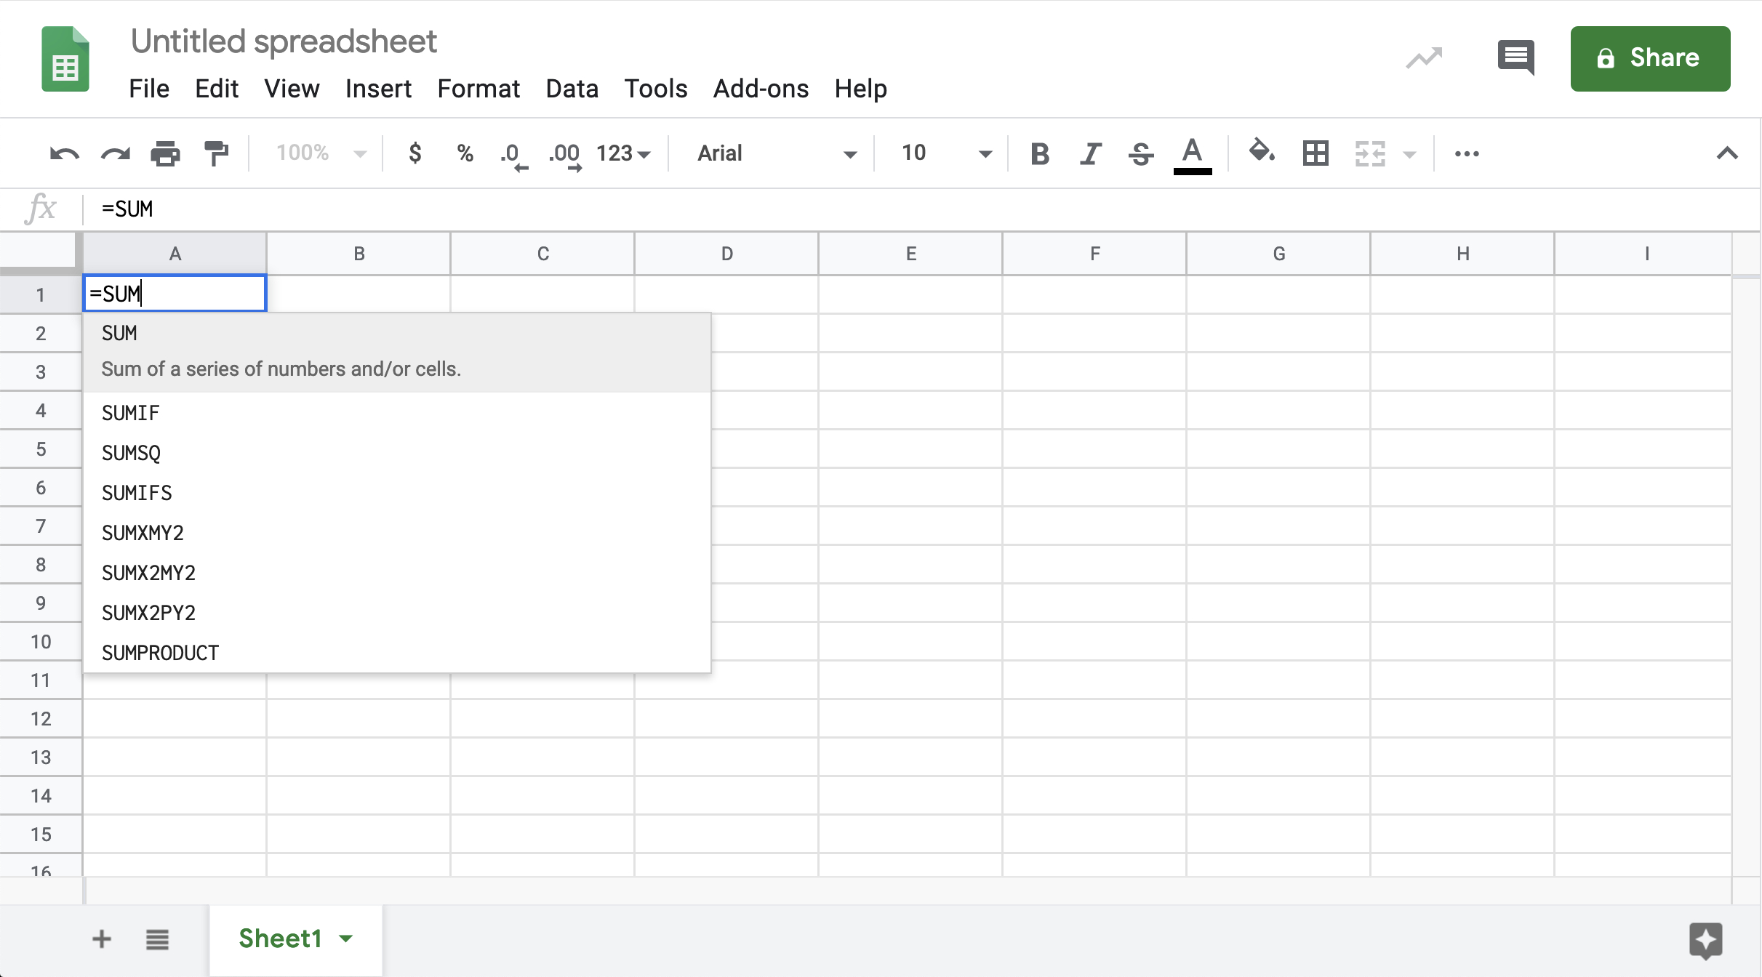1762x977 pixels.
Task: Click the borders grid icon
Action: point(1313,153)
